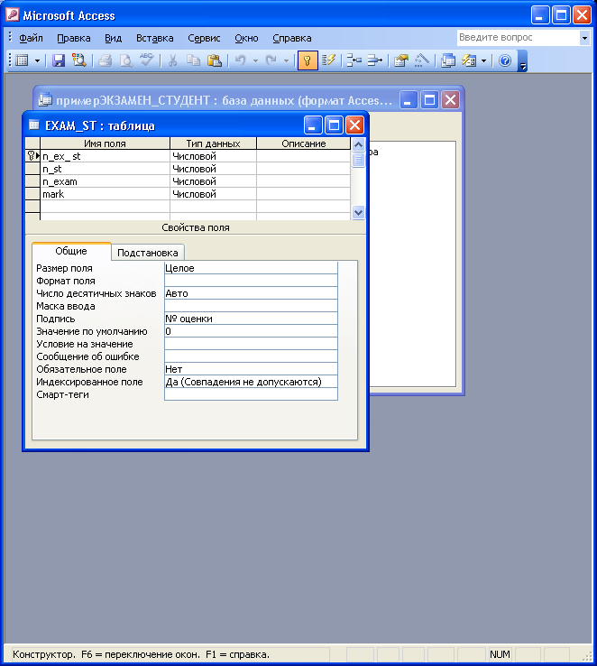Click the Описание column header
Image resolution: width=597 pixels, height=666 pixels.
tap(303, 143)
